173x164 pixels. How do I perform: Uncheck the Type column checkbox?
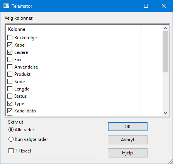10,104
